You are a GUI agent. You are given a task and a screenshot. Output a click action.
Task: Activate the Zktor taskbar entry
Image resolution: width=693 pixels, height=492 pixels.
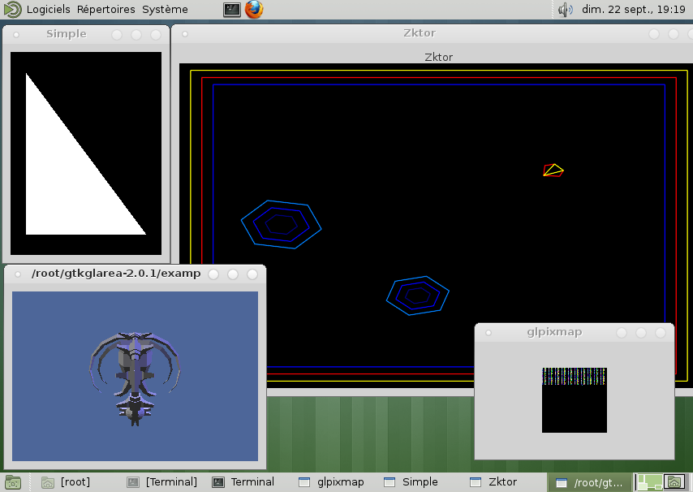coord(495,482)
